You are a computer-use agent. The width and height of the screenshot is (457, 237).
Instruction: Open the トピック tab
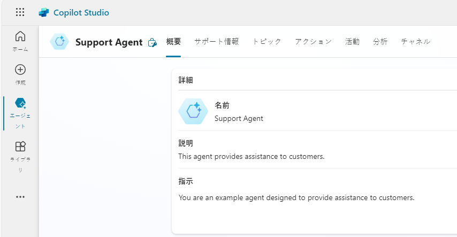click(266, 42)
